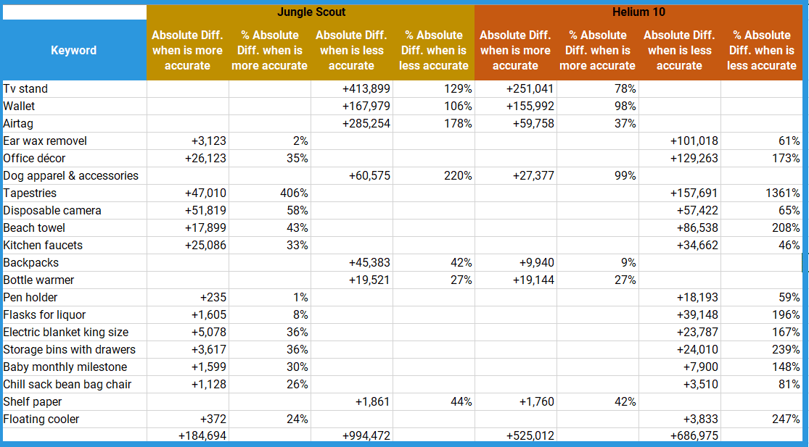
Task: Select the +51,819 value cell
Action: click(188, 211)
